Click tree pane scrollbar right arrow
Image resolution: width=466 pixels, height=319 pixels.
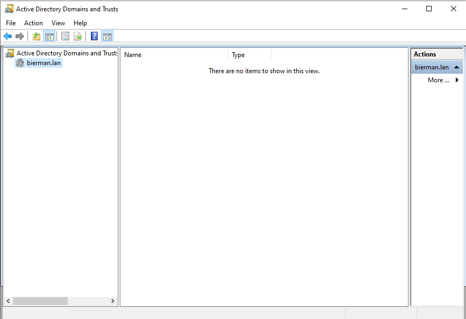click(x=113, y=301)
